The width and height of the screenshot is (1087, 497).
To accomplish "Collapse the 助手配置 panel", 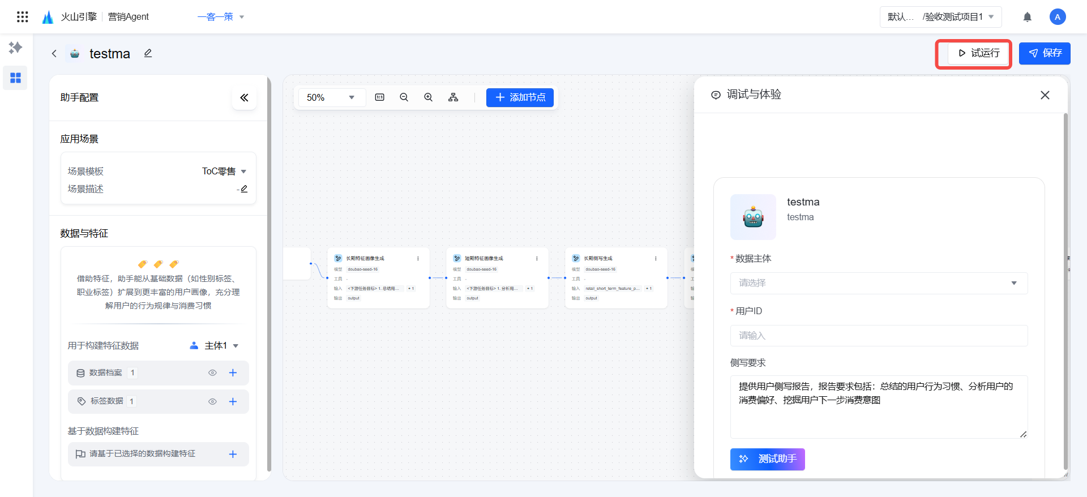I will (244, 97).
